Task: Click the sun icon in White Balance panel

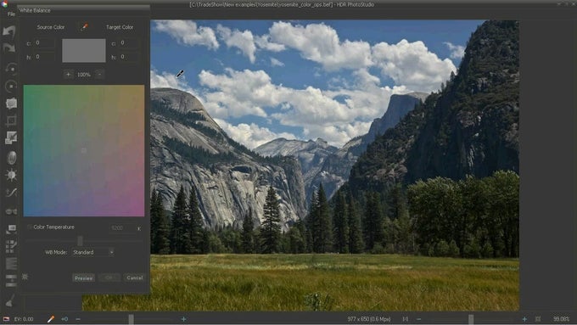Action: click(25, 277)
